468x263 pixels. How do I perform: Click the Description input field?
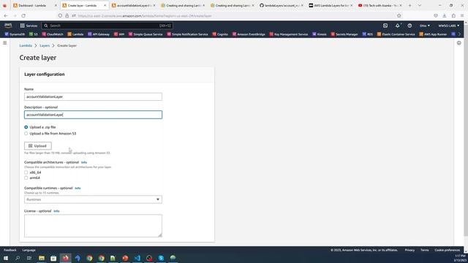tap(93, 115)
